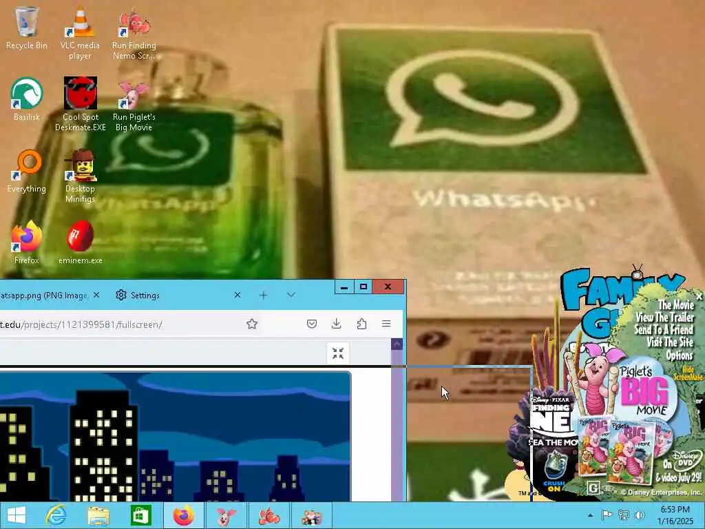The image size is (705, 529).
Task: Close the Piglet ScreenMate with X
Action: pos(699,296)
